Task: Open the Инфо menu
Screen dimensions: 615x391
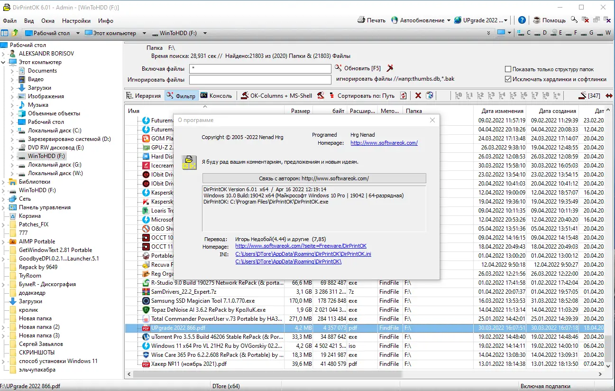Action: pyautogui.click(x=106, y=21)
